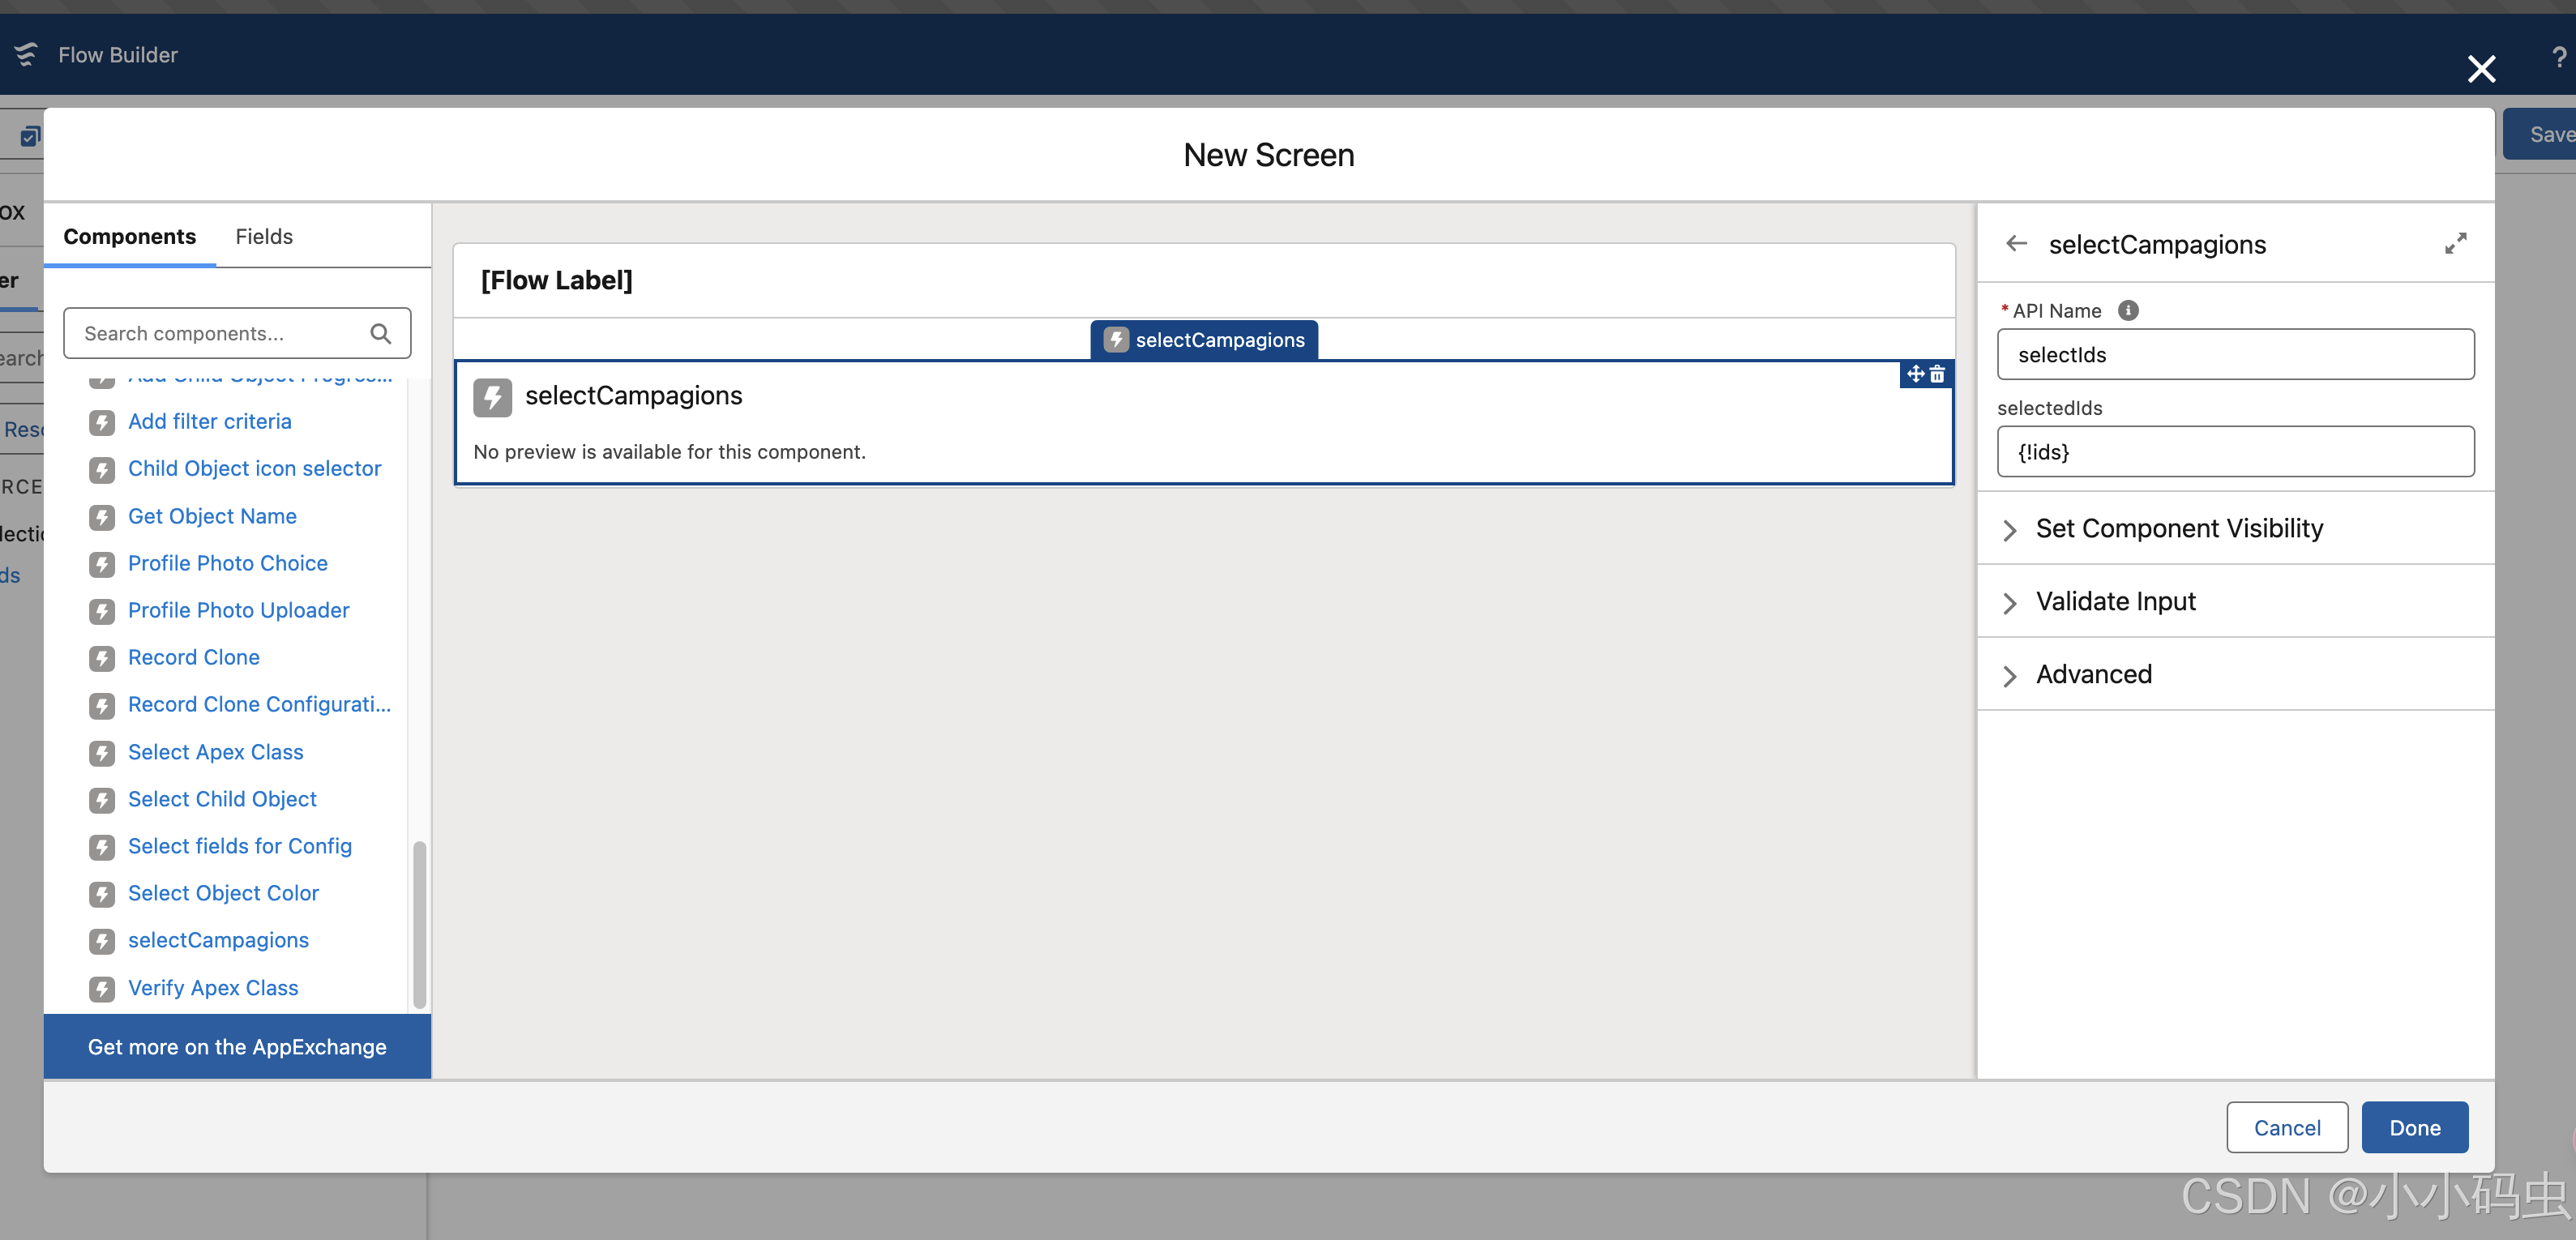Expand the Validate Input section
Screen dimensions: 2576x1240
tap(2235, 601)
